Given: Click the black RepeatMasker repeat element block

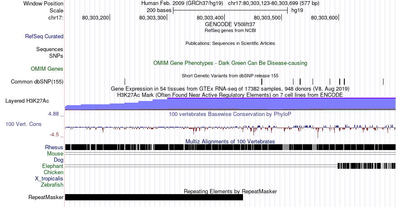Looking at the screenshot, I should tap(154, 197).
